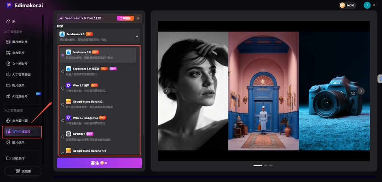This screenshot has height=182, width=382.
Task: Open the 技能庫 button
Action: [x=23, y=171]
